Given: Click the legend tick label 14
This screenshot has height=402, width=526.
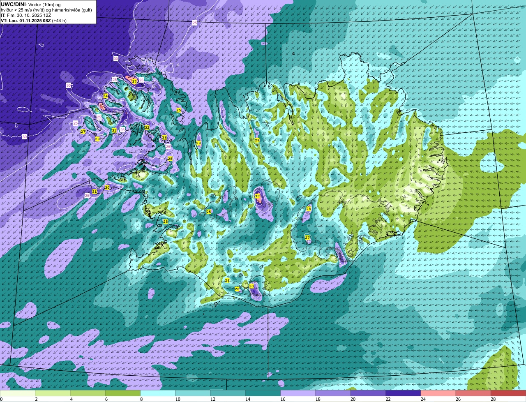Looking at the screenshot, I should pos(247,399).
